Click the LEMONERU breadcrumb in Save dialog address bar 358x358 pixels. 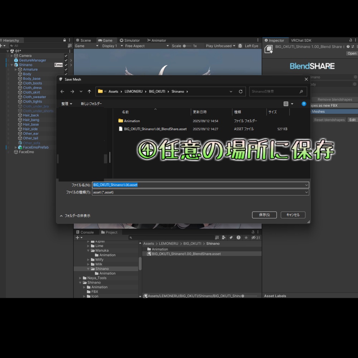click(134, 92)
